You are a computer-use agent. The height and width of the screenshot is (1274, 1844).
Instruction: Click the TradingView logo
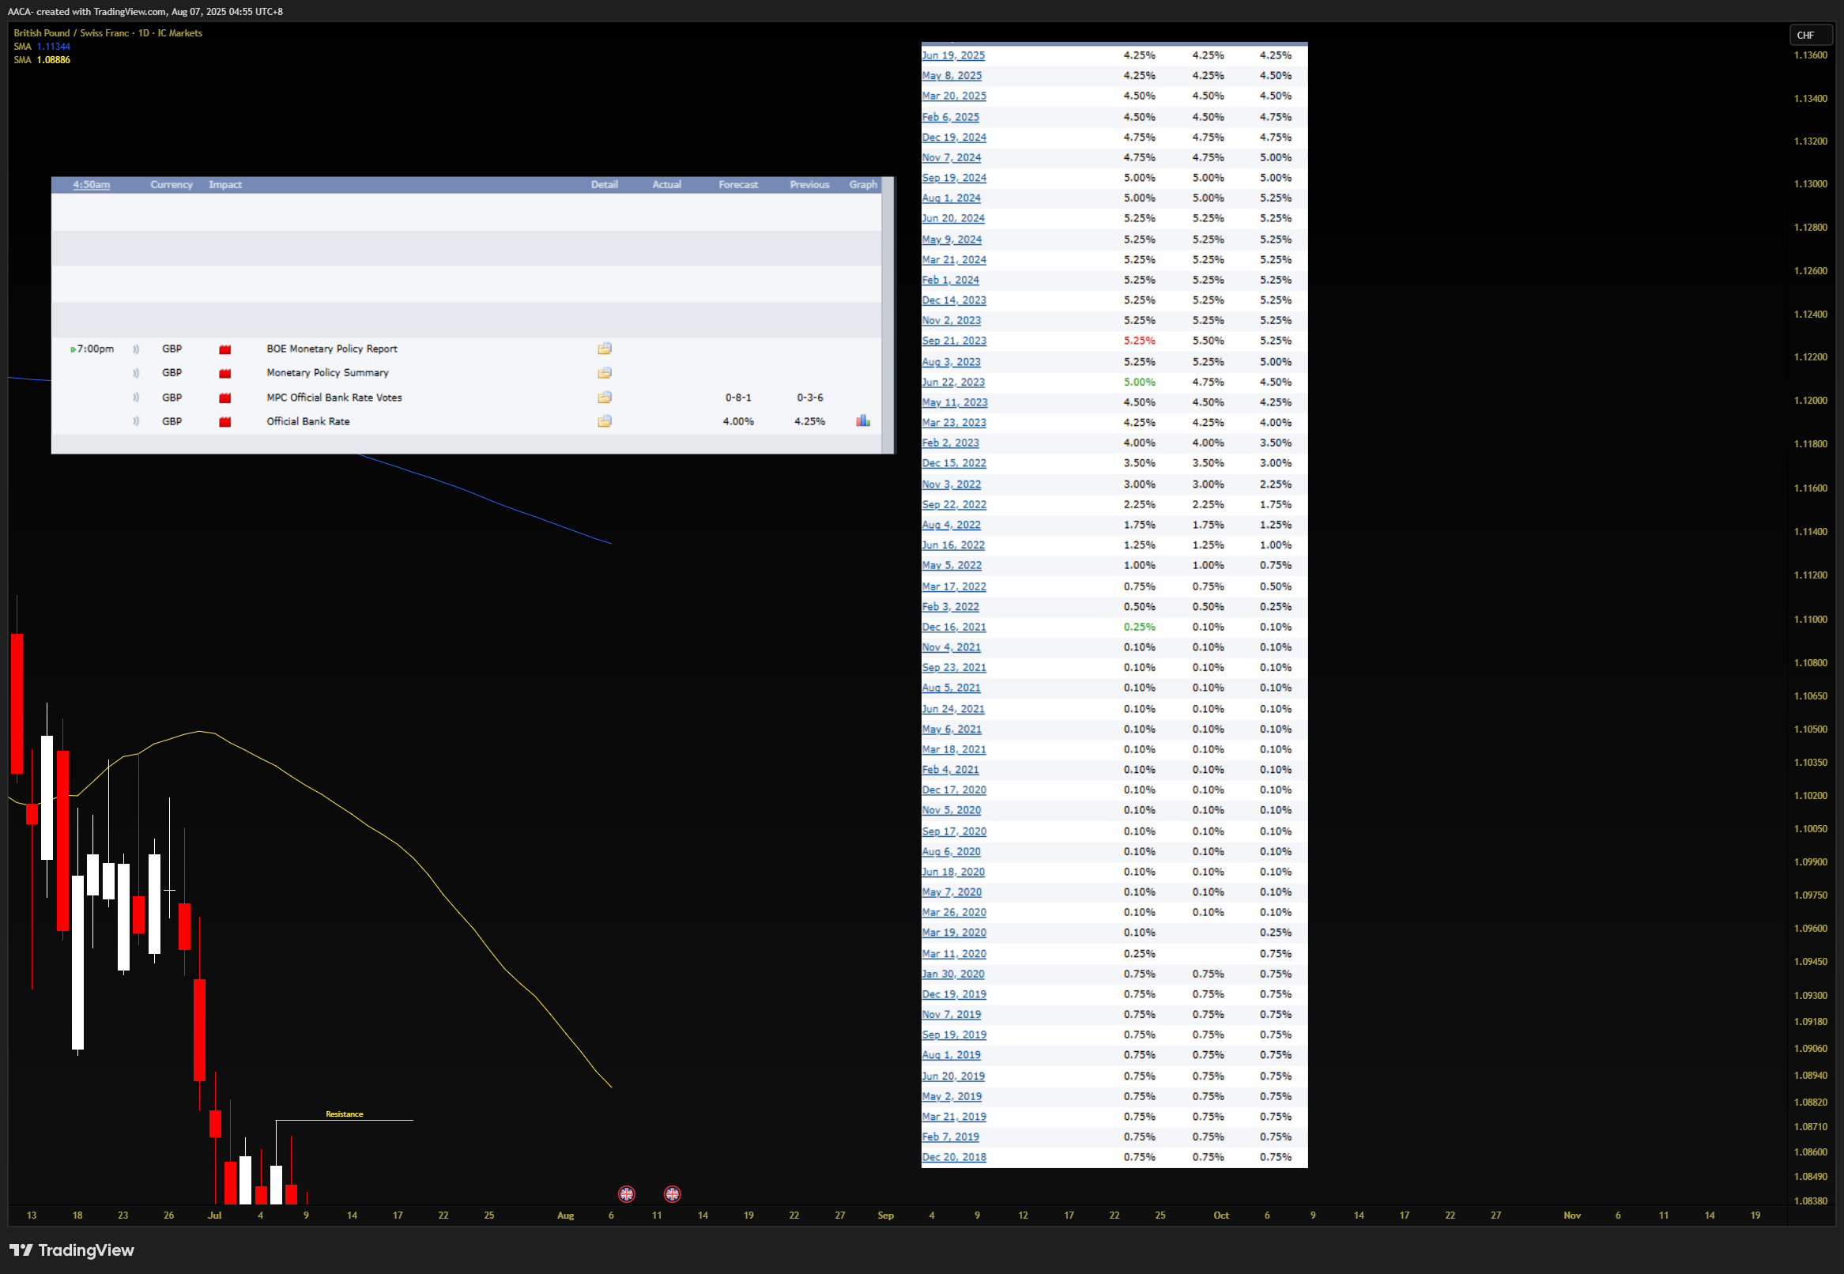tap(72, 1250)
